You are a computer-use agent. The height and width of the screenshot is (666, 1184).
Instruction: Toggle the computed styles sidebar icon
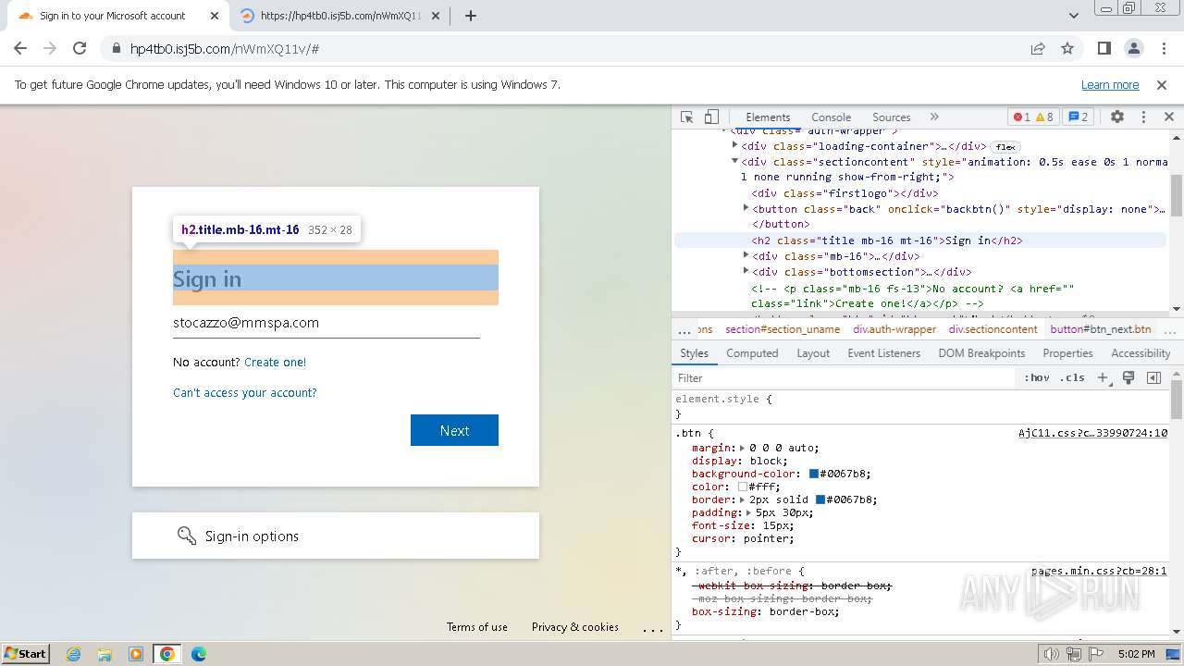(x=1153, y=377)
